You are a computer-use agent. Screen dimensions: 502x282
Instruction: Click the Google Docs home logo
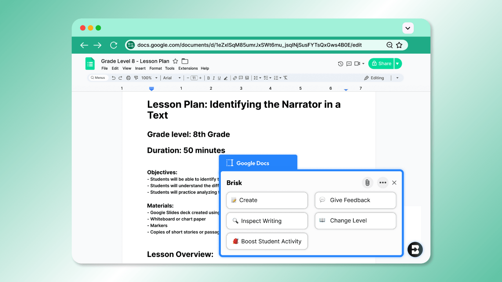(x=90, y=63)
